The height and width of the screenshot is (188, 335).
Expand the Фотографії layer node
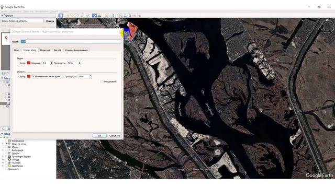pos(3,150)
